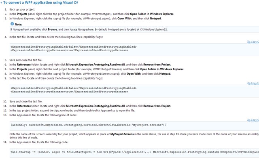
Task: Click the Copy Code link for step 9's code
Action: pyautogui.click(x=255, y=83)
